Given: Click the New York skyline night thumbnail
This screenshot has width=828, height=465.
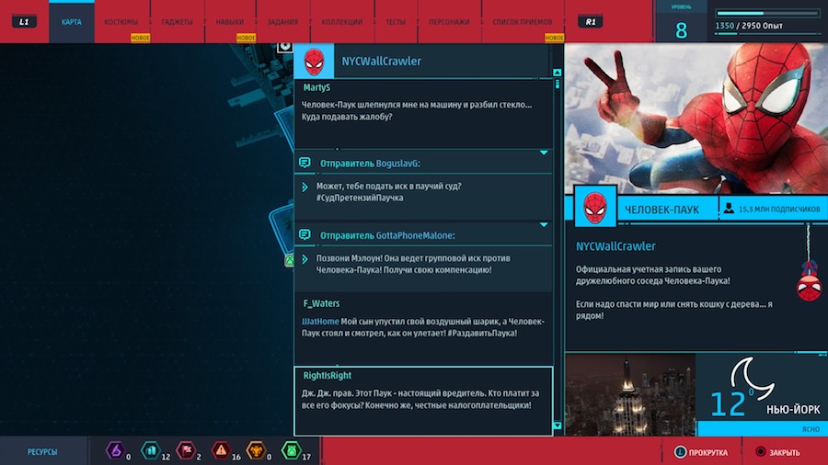Looking at the screenshot, I should point(630,394).
